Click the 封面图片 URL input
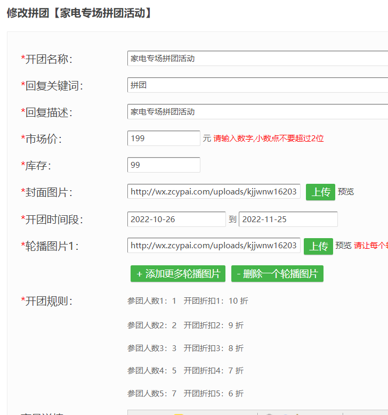388x415 pixels. click(x=214, y=192)
